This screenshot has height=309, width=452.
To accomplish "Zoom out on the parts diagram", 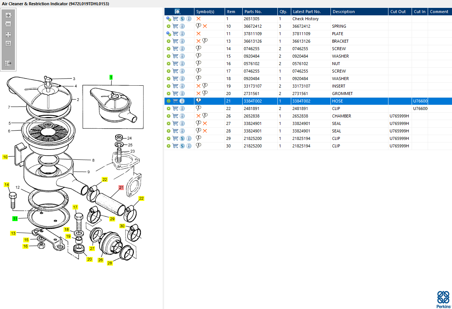I will click(x=8, y=24).
